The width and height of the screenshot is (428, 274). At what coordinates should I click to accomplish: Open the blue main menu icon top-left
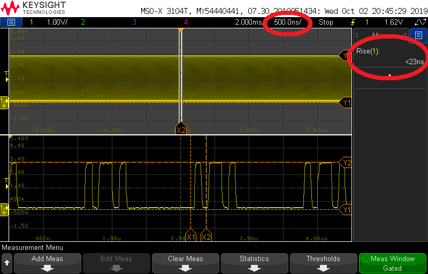(x=11, y=22)
